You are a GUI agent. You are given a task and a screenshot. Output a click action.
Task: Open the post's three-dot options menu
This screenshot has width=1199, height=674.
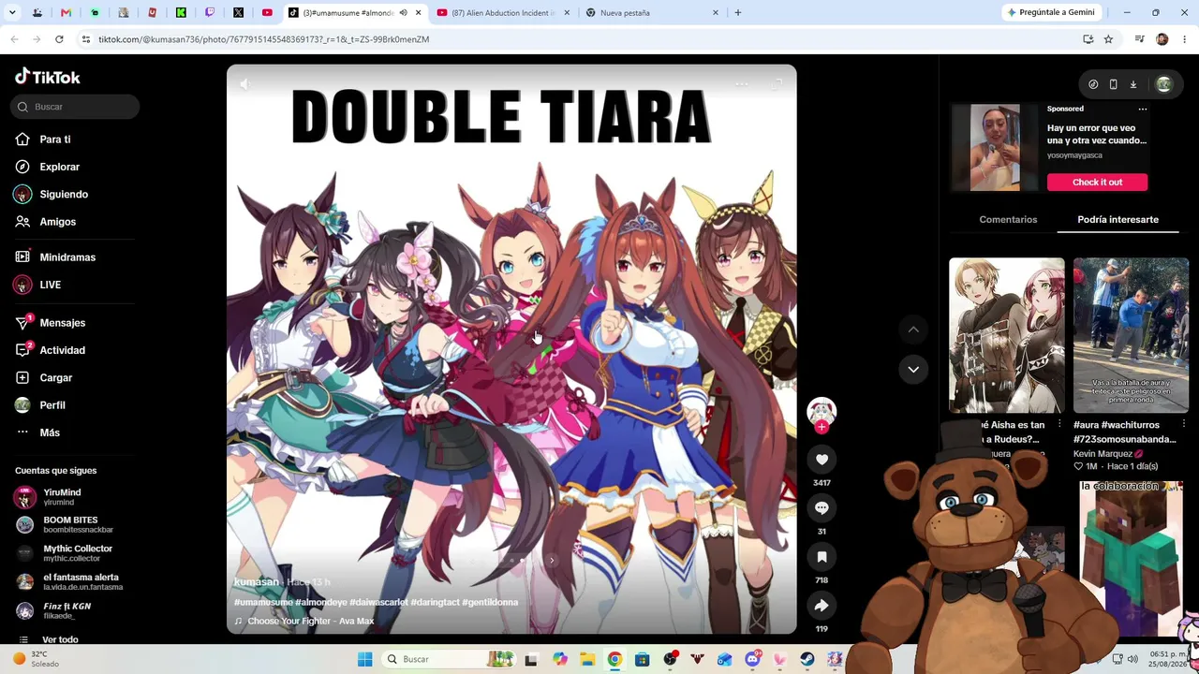[741, 84]
